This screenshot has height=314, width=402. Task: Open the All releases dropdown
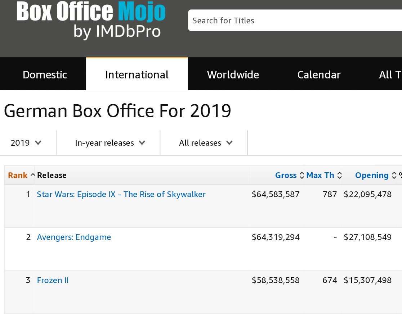point(206,143)
